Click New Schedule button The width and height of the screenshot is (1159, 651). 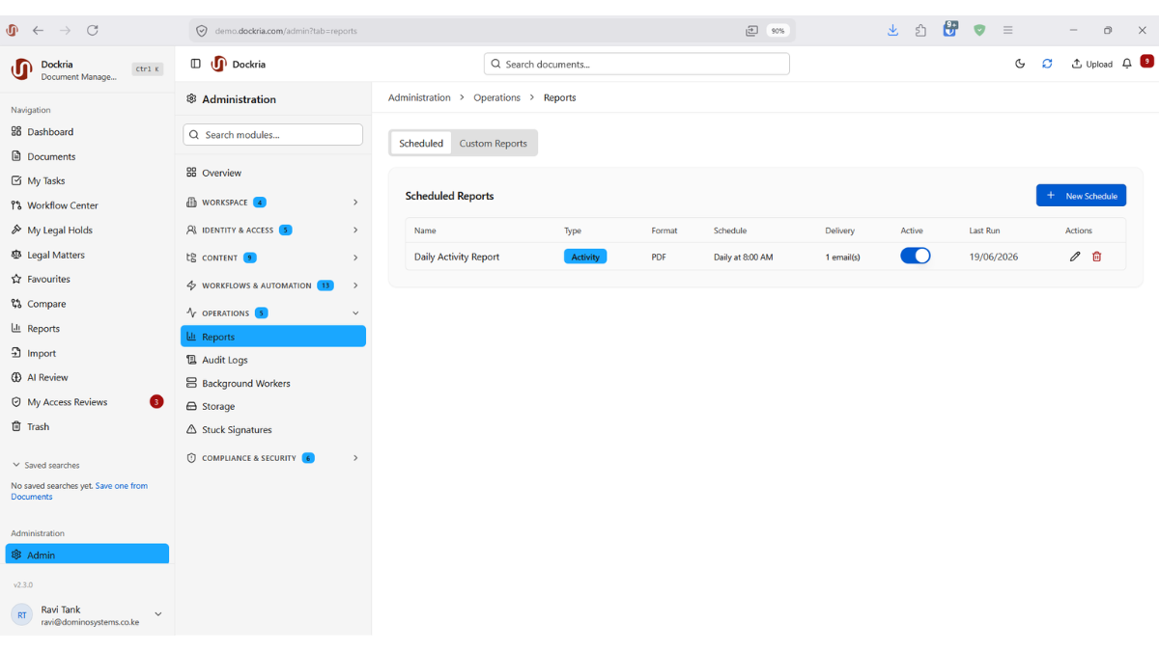1081,196
